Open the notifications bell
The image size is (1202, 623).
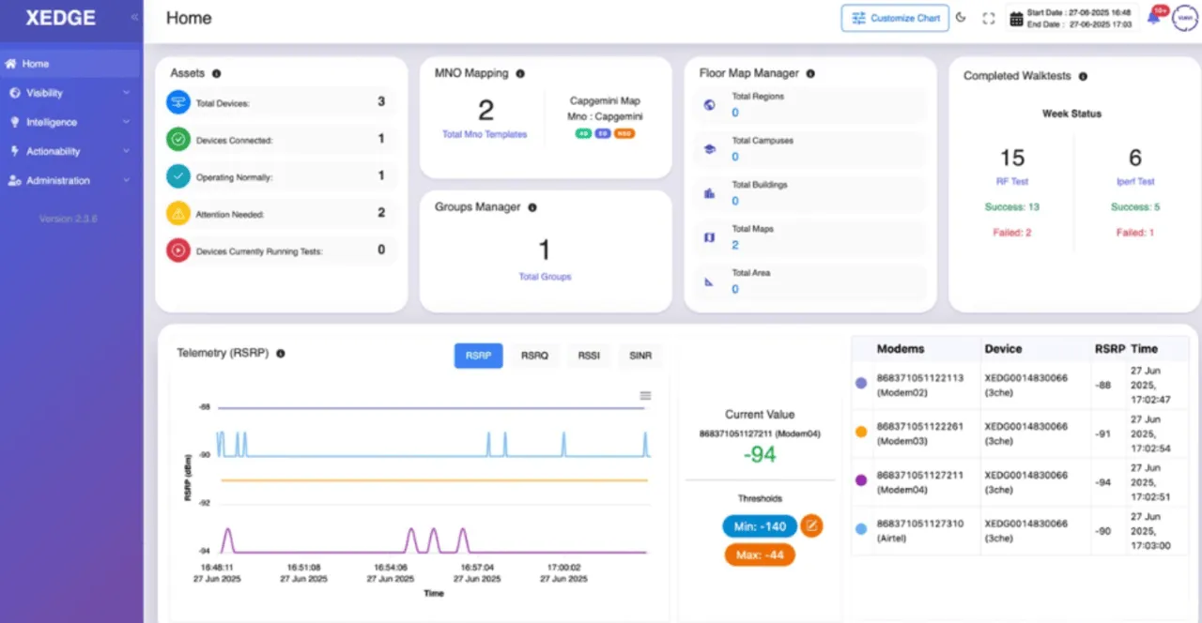[x=1154, y=18]
